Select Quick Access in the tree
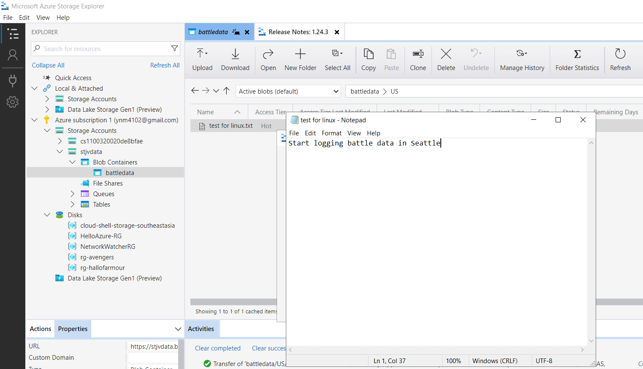The height and width of the screenshot is (369, 643). (73, 78)
